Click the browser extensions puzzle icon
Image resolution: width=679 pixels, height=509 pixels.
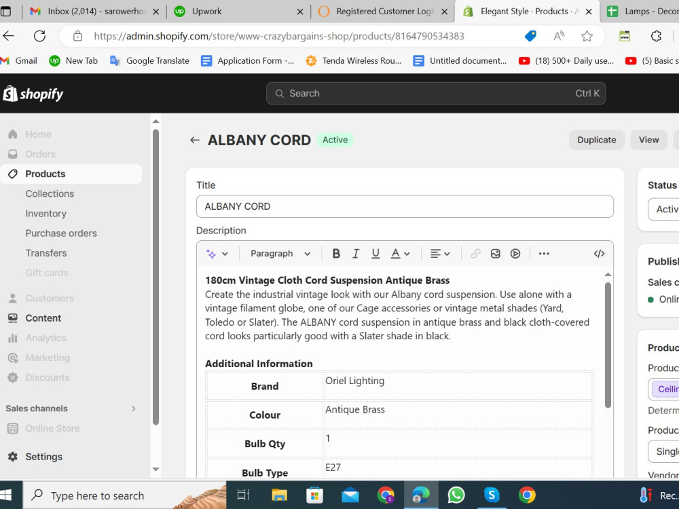click(656, 36)
